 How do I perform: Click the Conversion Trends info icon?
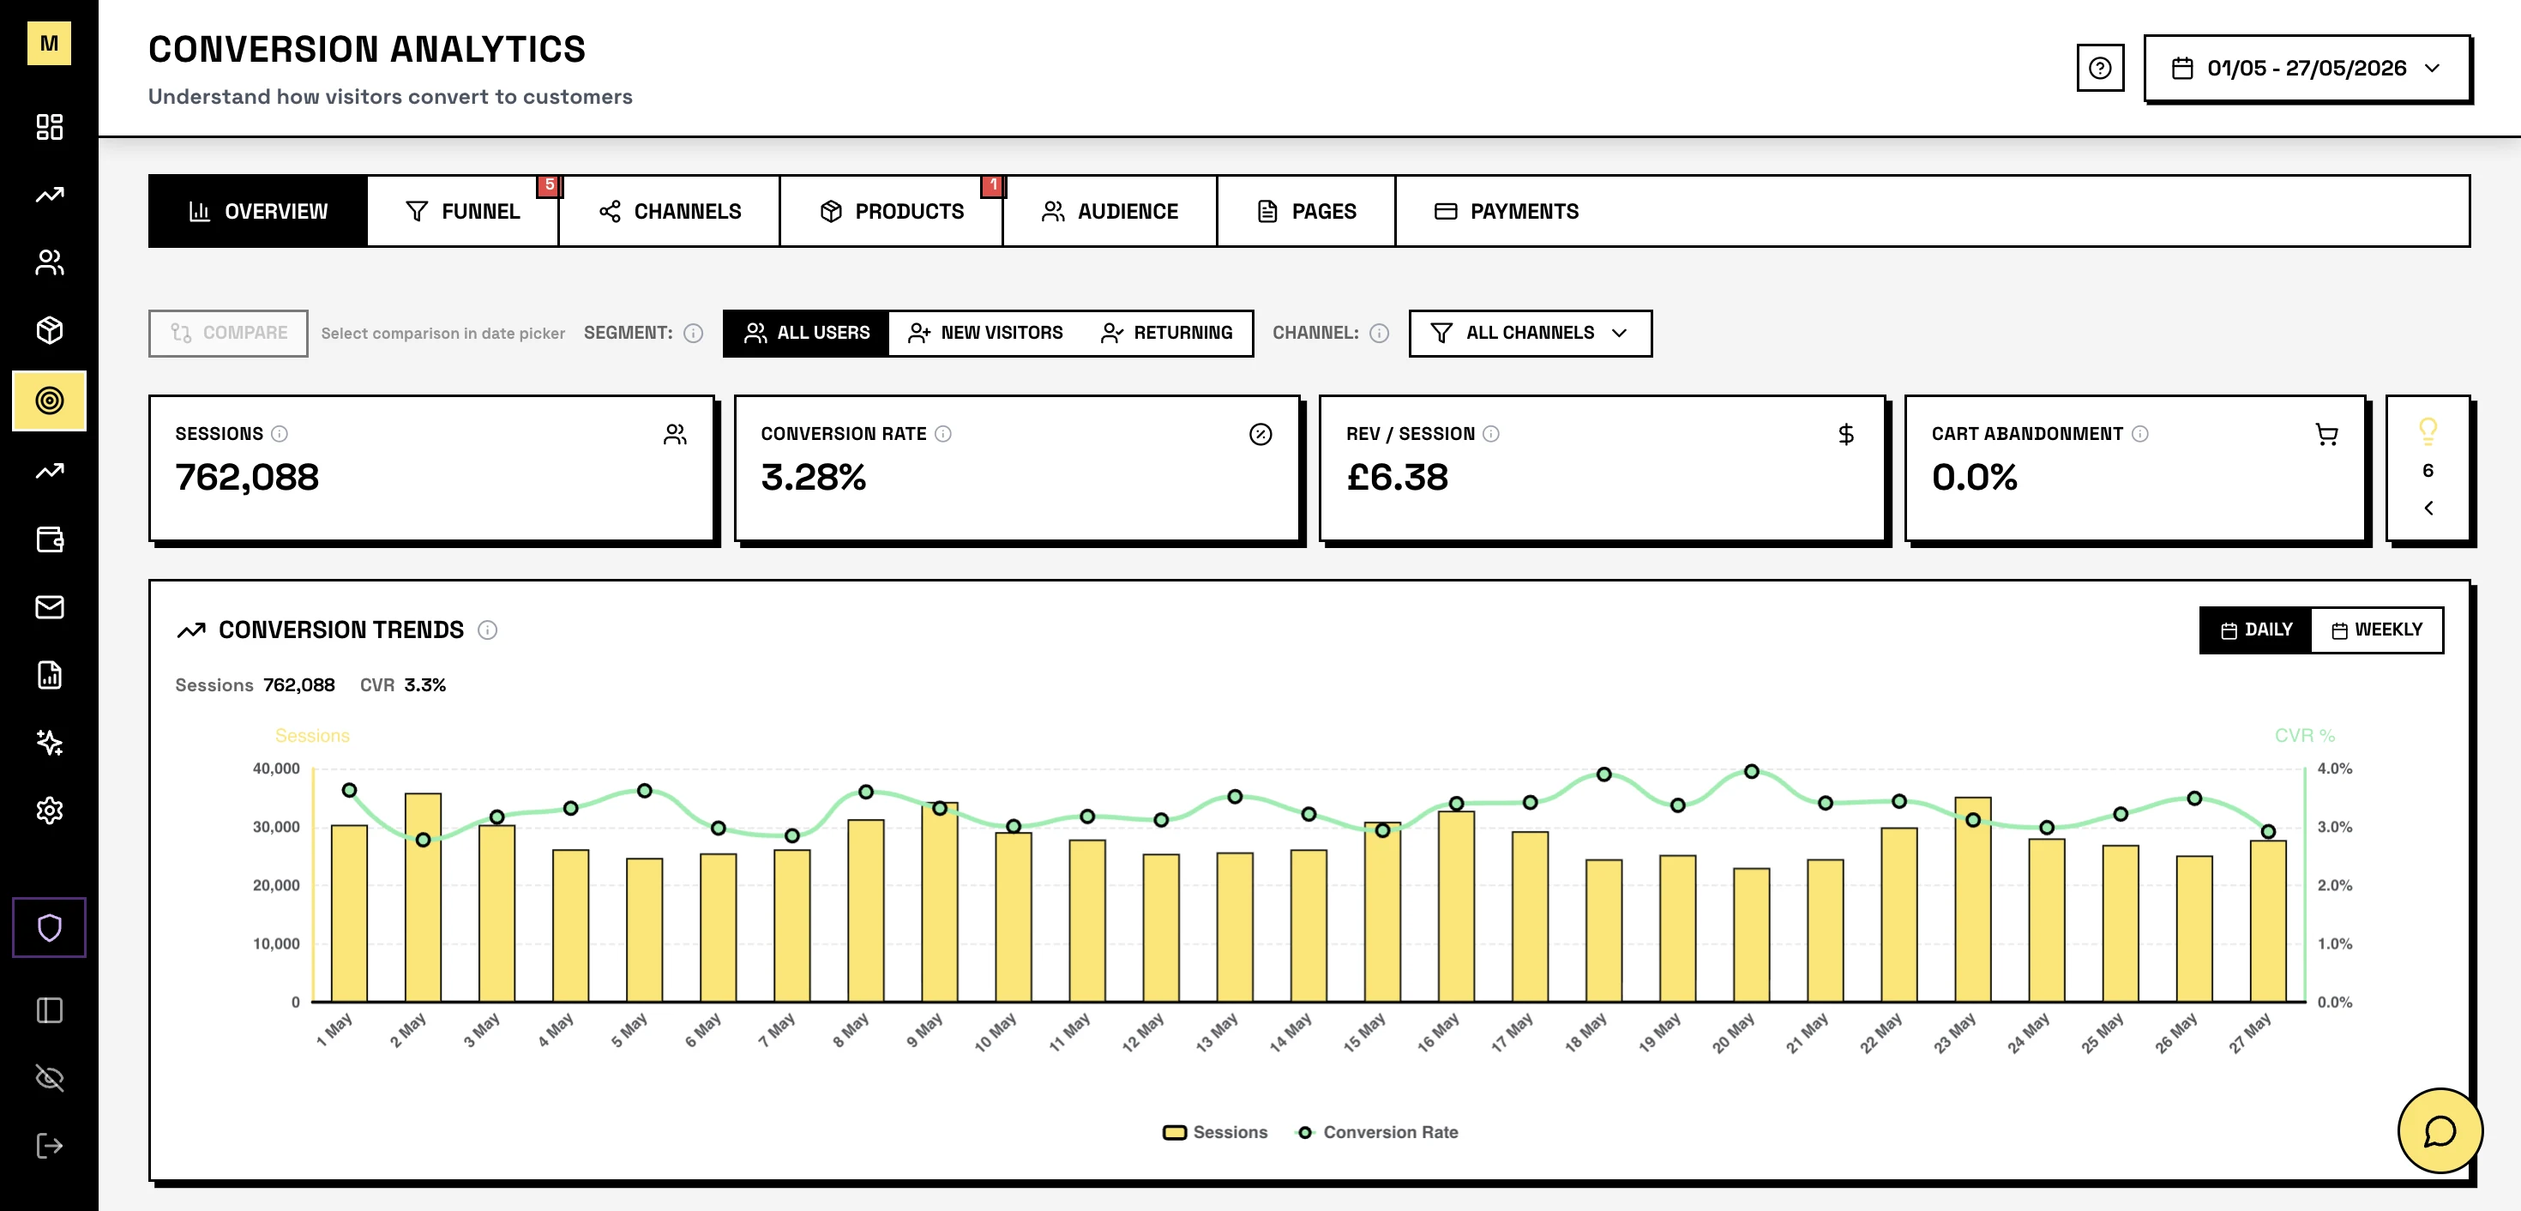(x=487, y=630)
